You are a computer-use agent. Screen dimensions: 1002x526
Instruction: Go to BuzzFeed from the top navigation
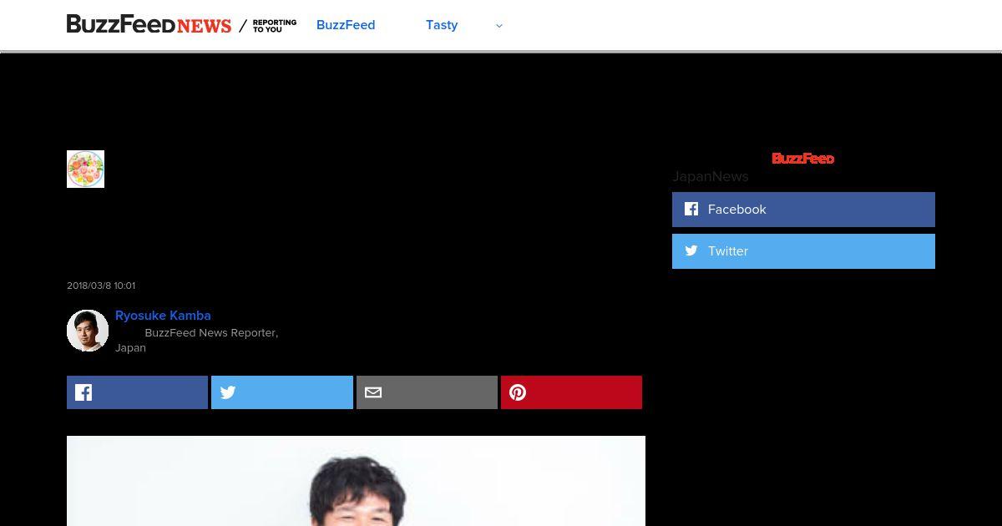[346, 25]
